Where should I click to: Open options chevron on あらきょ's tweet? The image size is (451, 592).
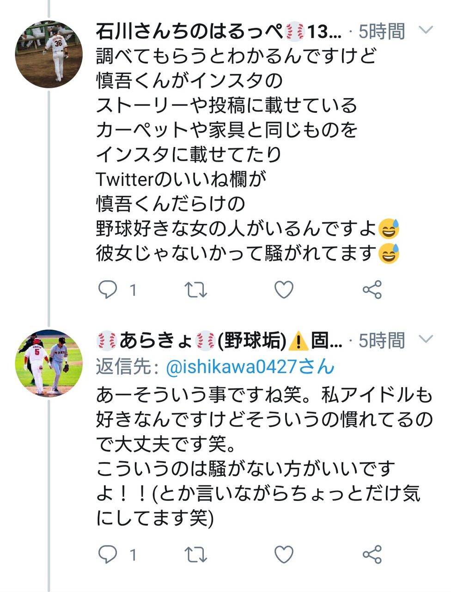tap(425, 339)
